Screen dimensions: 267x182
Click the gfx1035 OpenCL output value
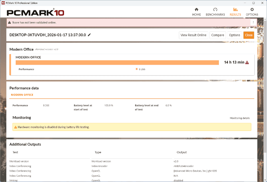tap(195, 171)
